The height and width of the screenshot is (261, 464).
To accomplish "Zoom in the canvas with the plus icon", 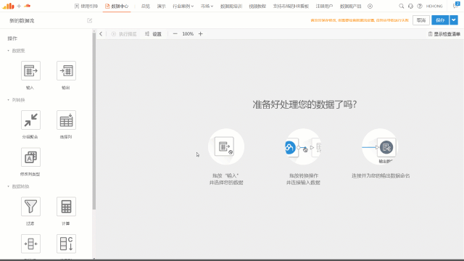I will coord(201,34).
